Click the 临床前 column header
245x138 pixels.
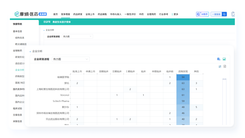(170, 71)
